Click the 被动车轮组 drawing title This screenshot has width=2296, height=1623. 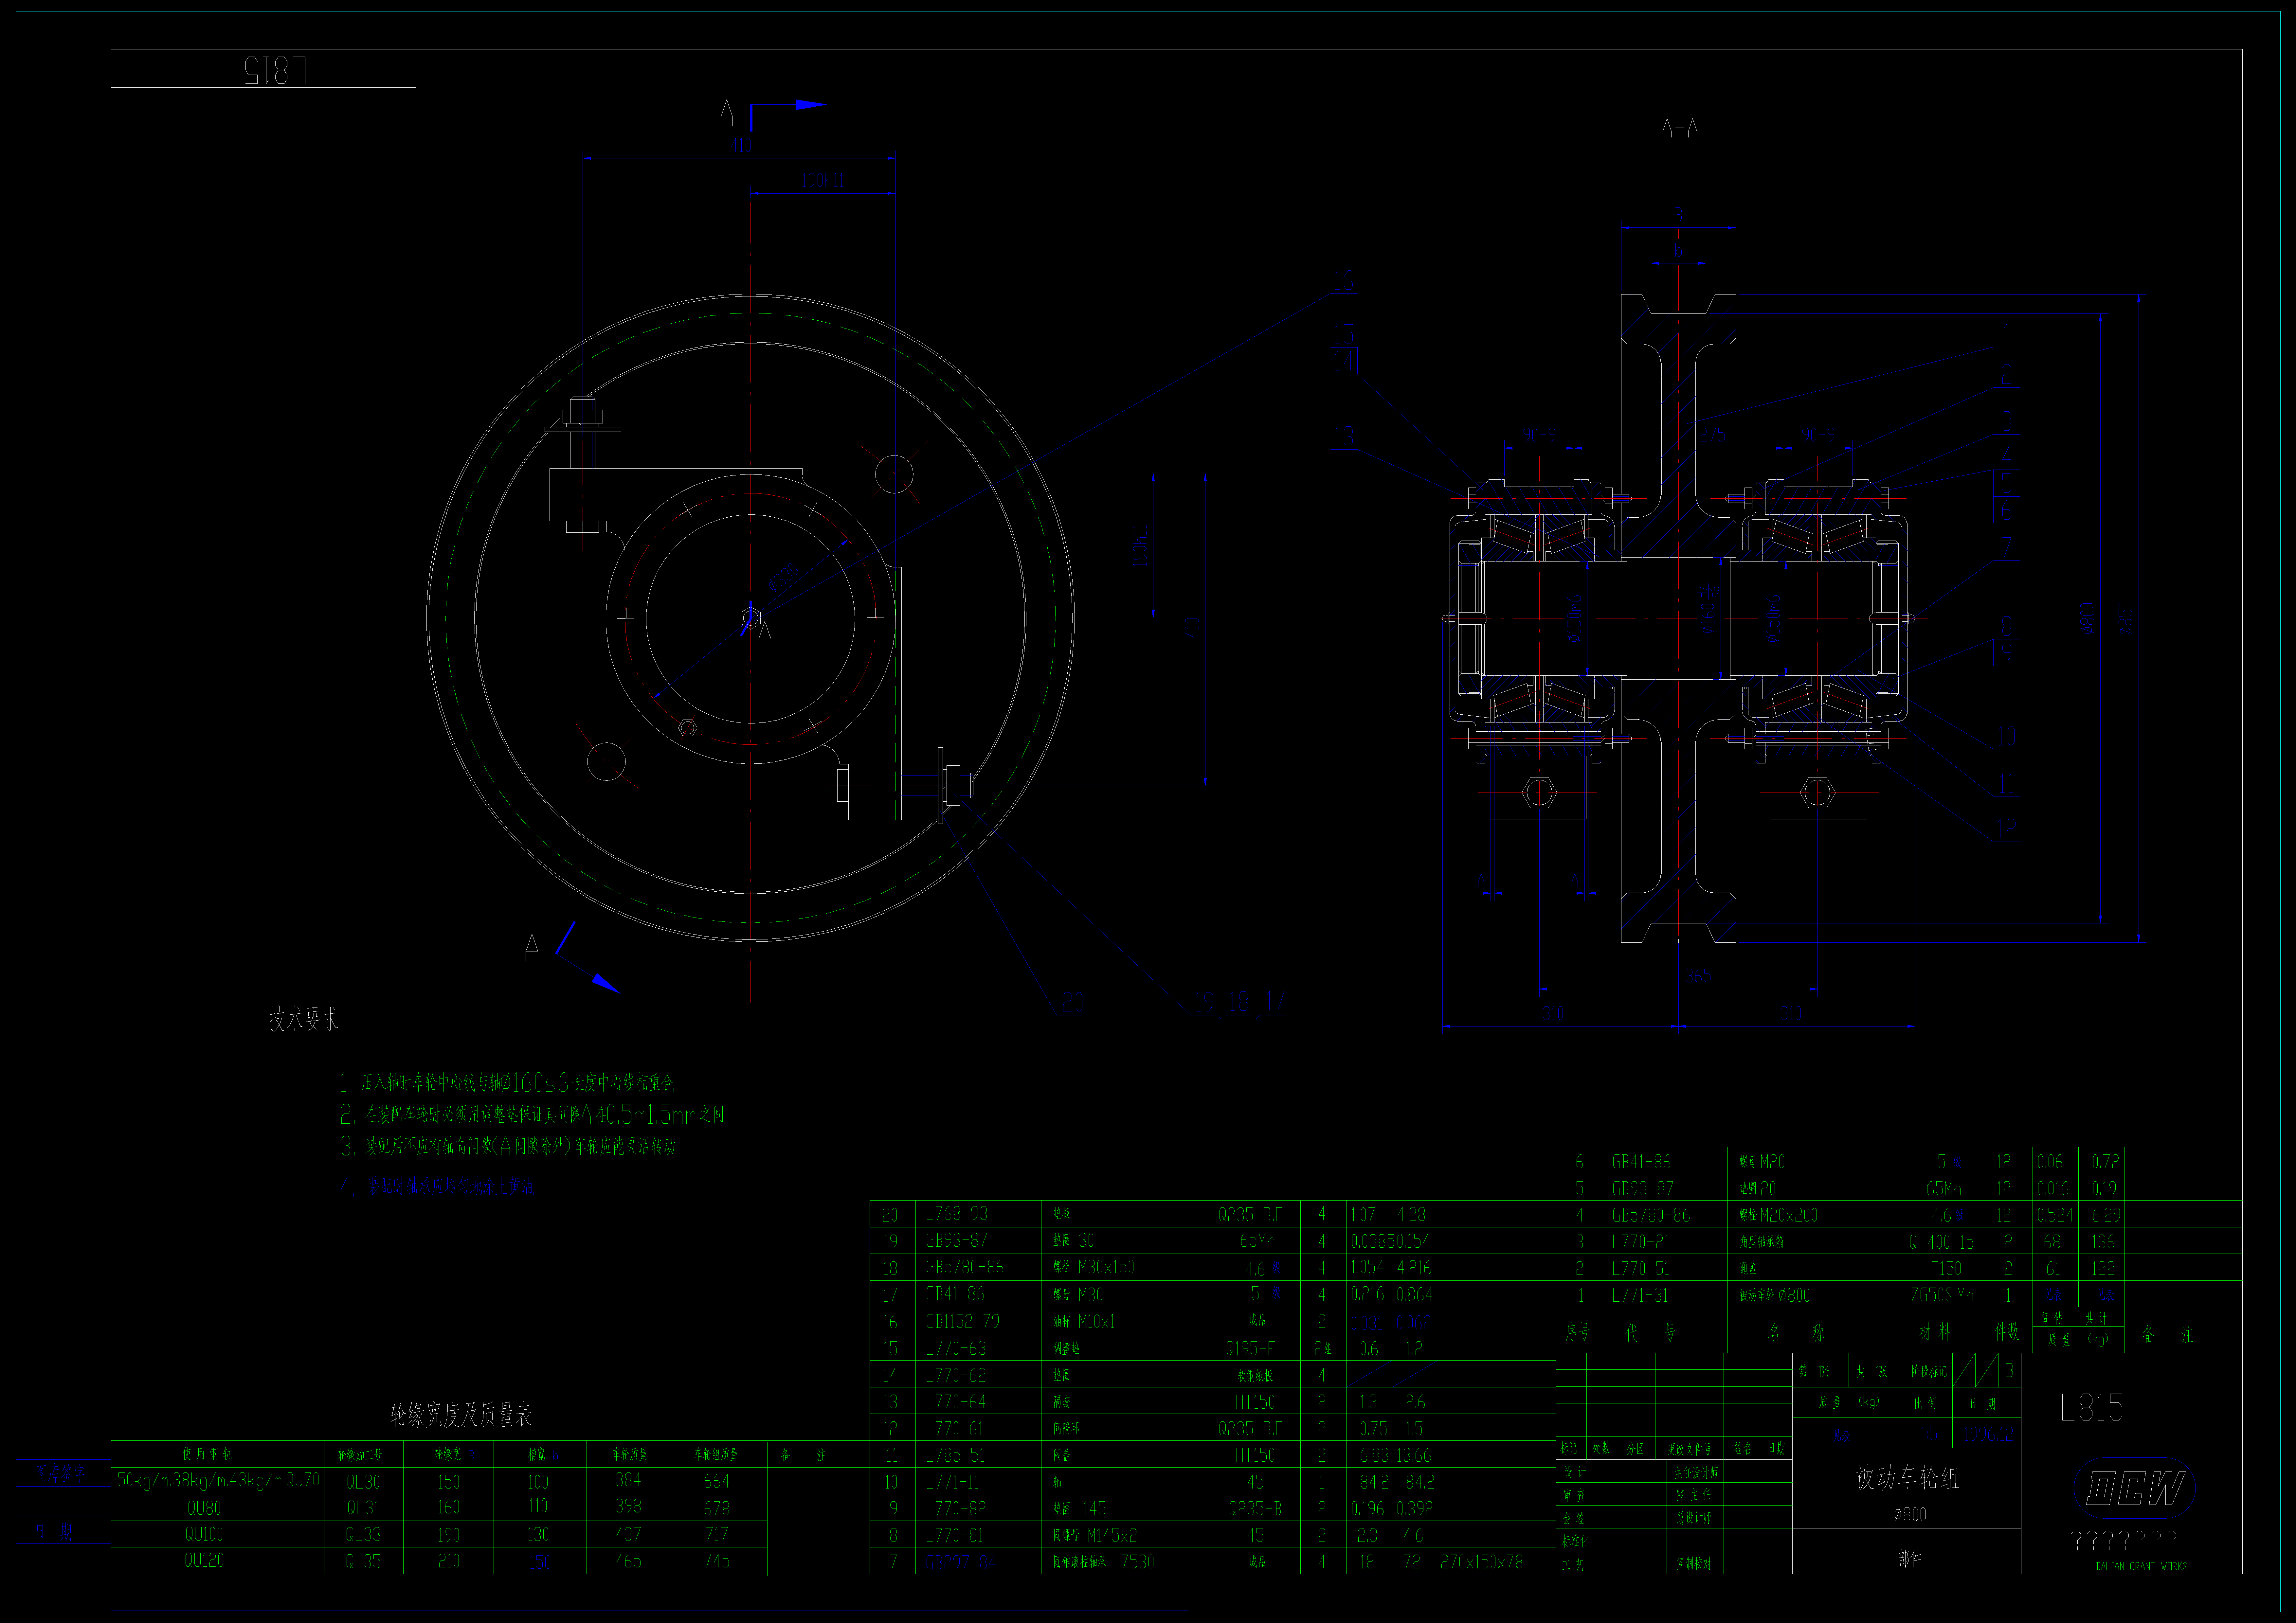click(1907, 1478)
